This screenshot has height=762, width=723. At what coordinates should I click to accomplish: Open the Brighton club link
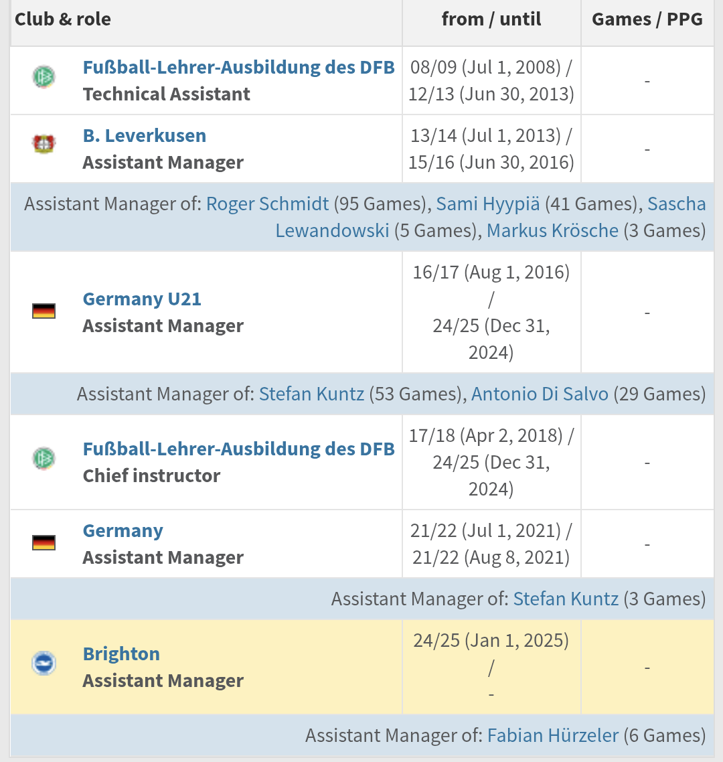(x=121, y=654)
